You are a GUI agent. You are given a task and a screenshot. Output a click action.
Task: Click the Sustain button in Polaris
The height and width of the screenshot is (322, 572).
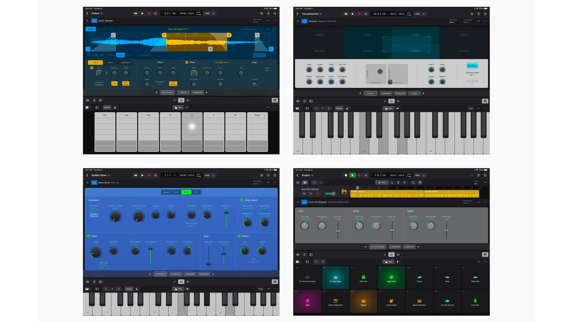pyautogui.click(x=107, y=107)
